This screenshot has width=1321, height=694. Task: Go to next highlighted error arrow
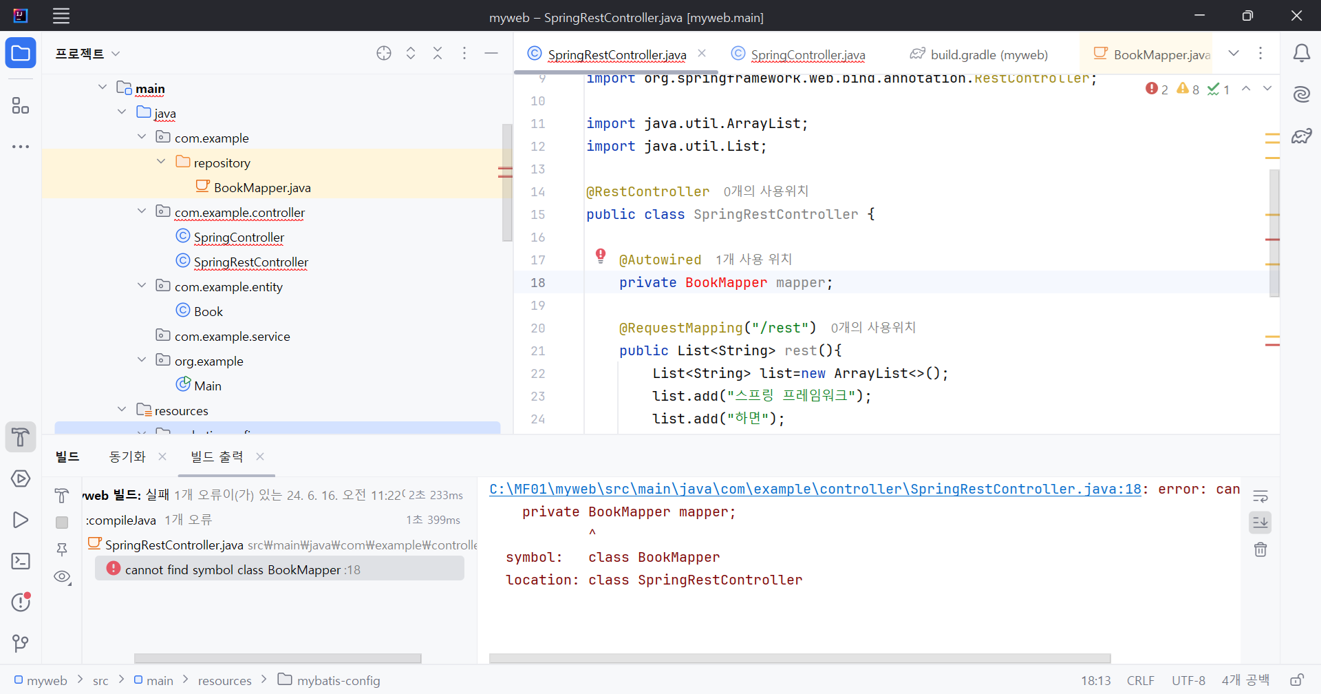pyautogui.click(x=1267, y=89)
